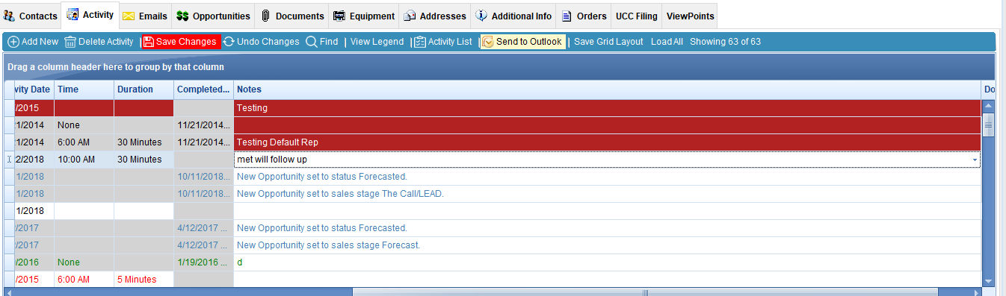This screenshot has width=1006, height=296.
Task: Open the Equipment tab
Action: click(363, 16)
